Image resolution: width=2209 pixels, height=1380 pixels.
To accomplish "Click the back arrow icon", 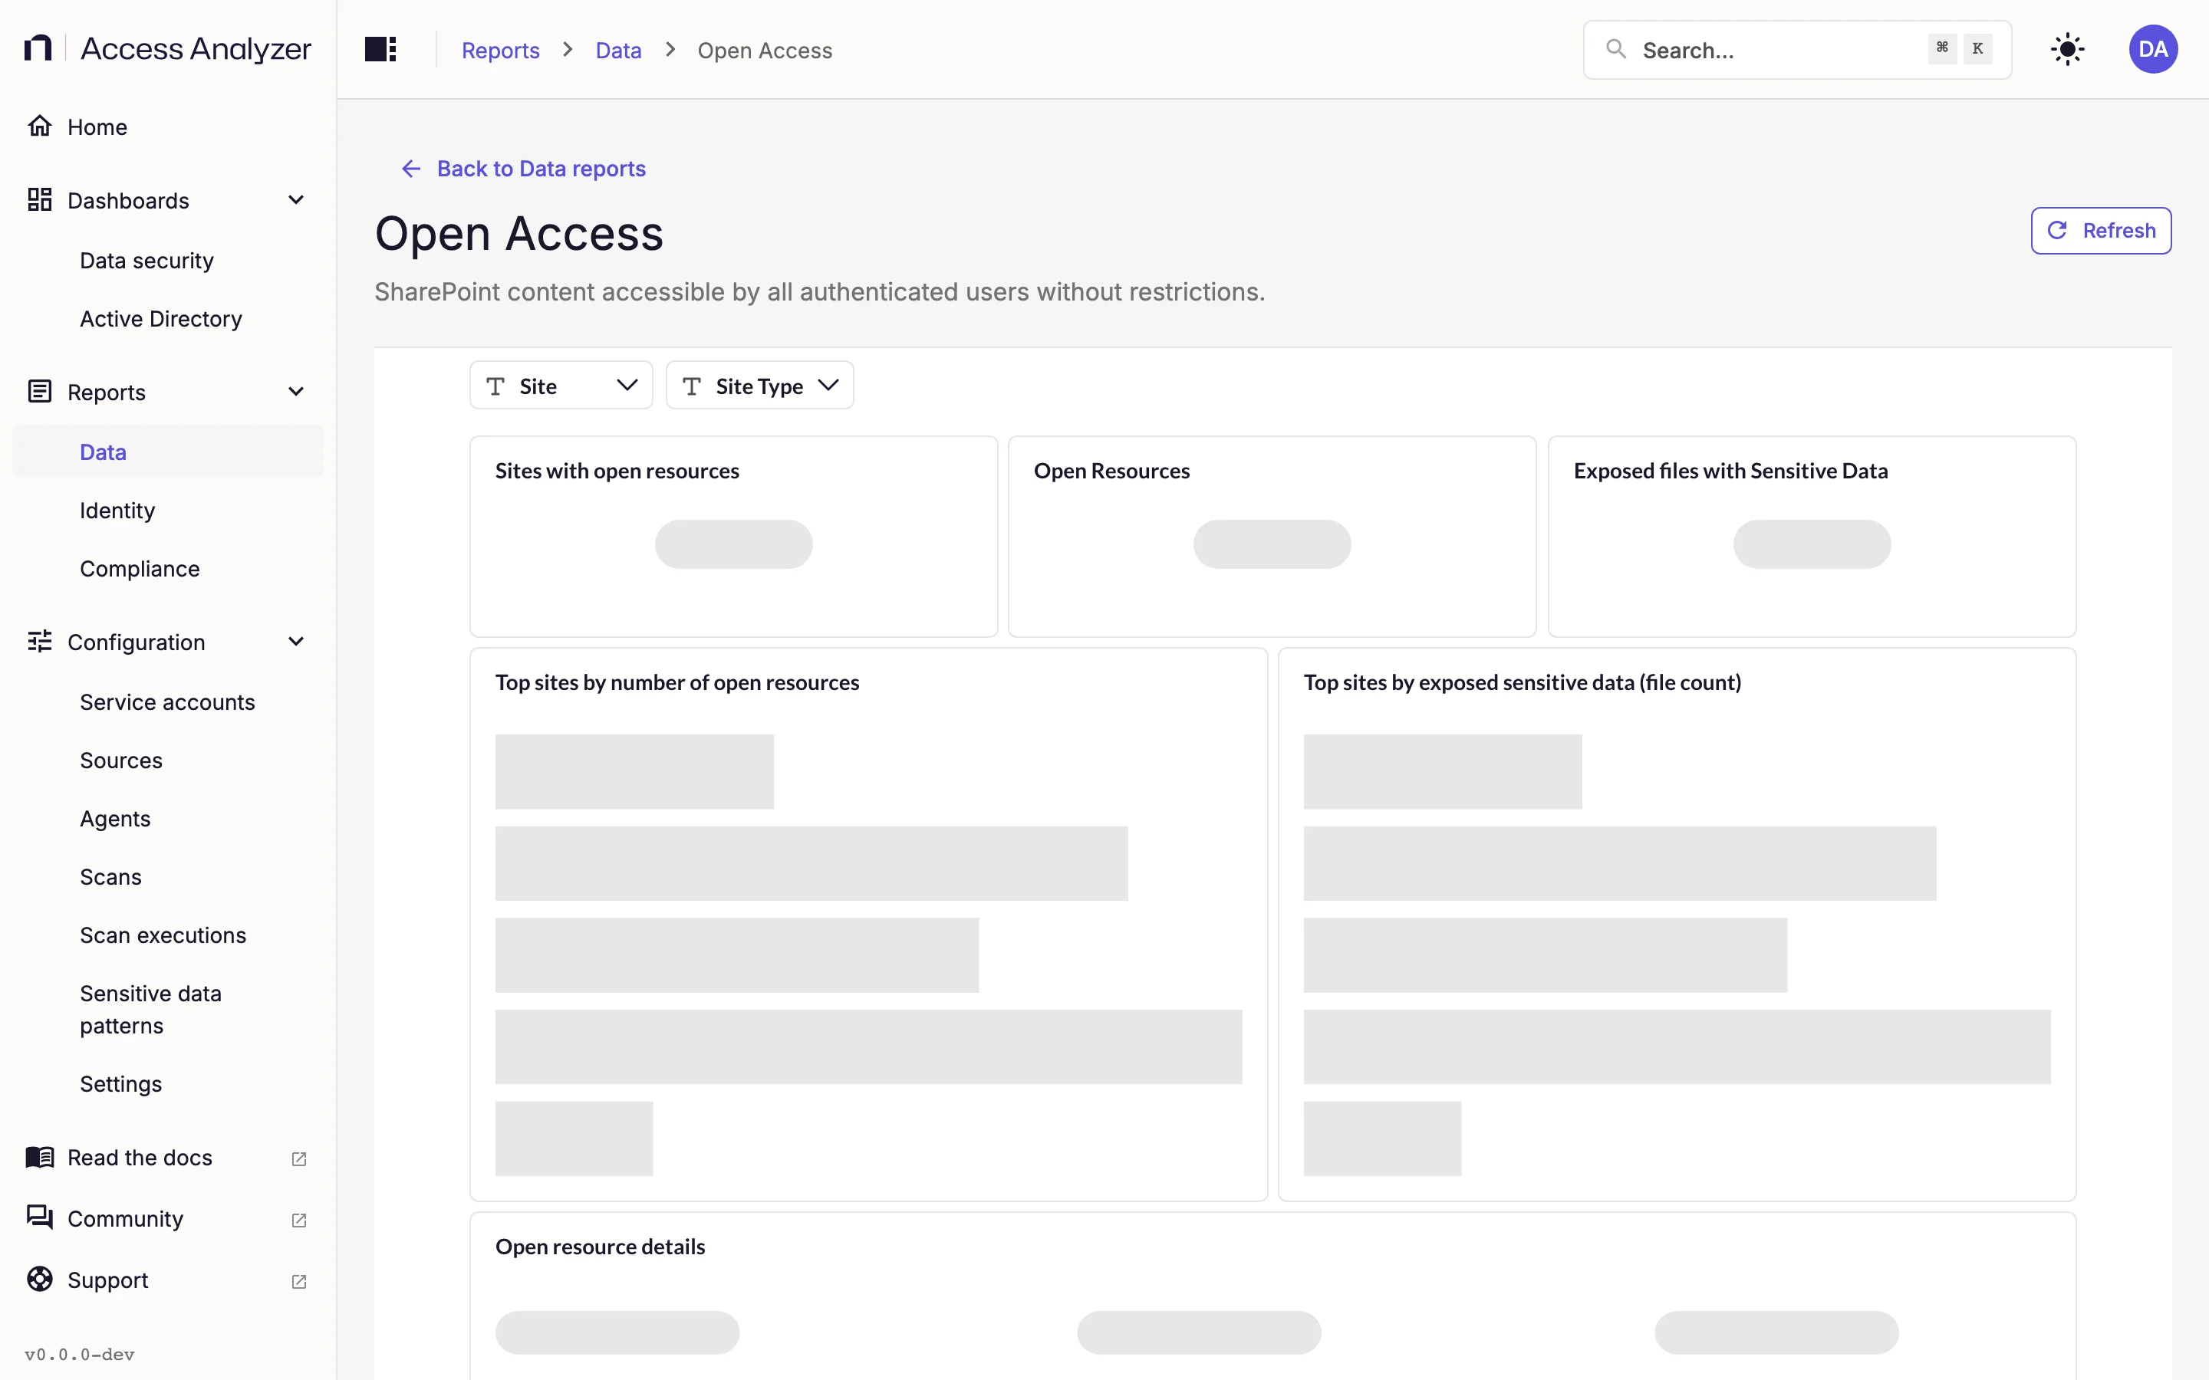I will pyautogui.click(x=411, y=169).
